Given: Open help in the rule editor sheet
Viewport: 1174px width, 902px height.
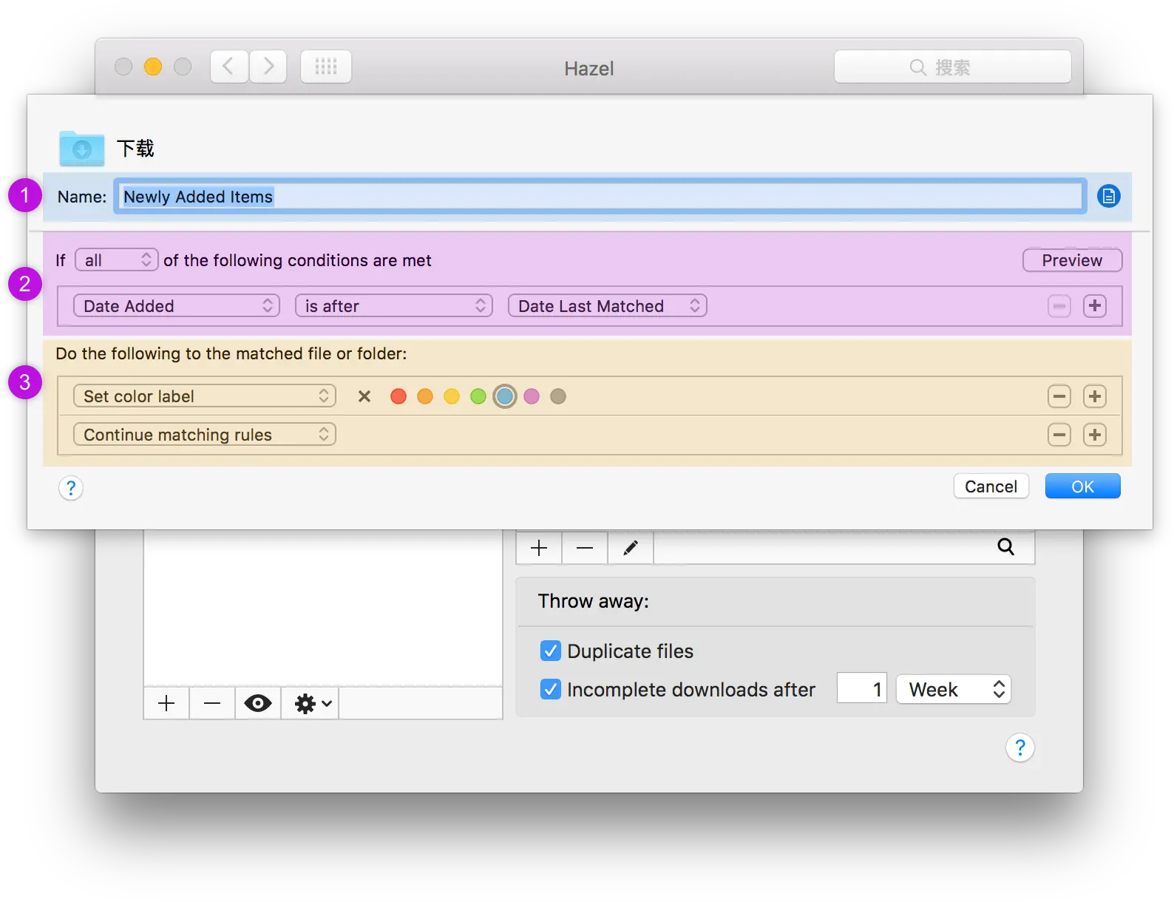Looking at the screenshot, I should point(71,488).
